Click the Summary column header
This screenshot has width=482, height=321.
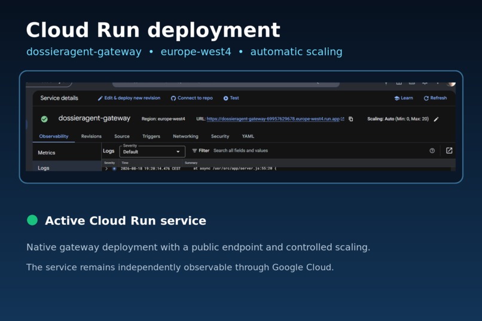point(191,163)
